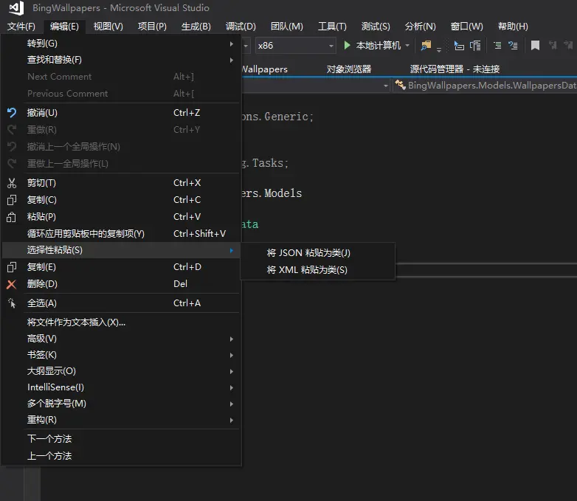Open the 调试(D) menu
Screen dimensions: 577x501
tap(241, 27)
